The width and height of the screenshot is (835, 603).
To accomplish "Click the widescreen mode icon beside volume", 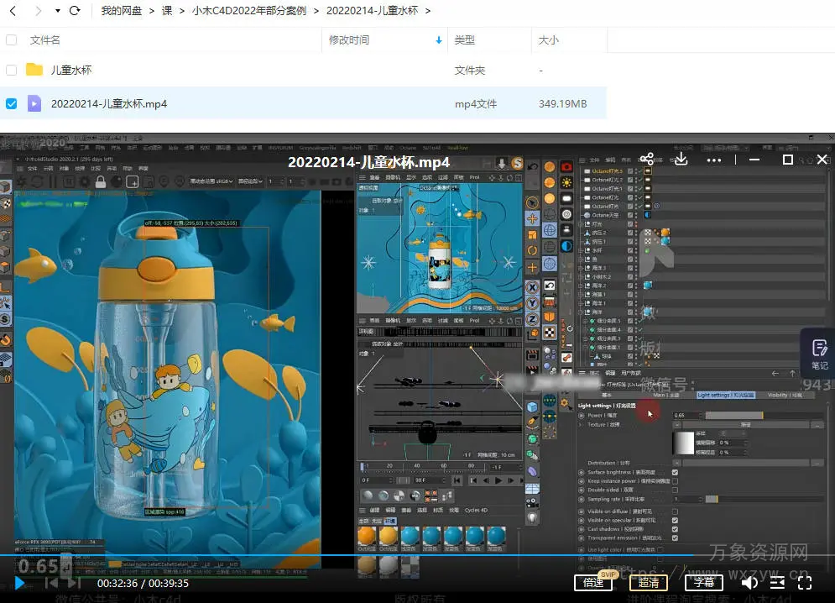I will pos(777,582).
